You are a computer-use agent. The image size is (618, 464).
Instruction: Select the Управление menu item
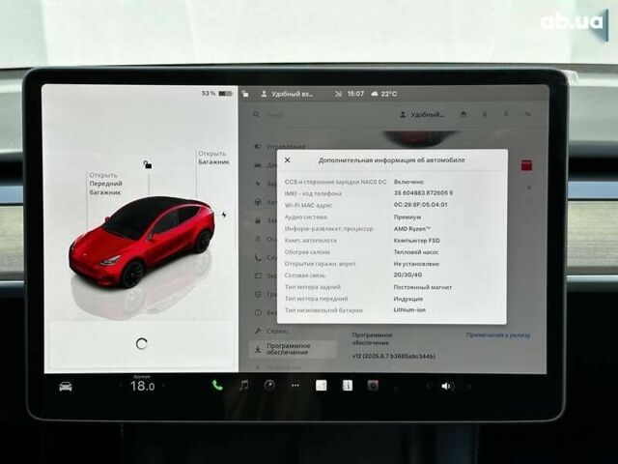point(281,146)
